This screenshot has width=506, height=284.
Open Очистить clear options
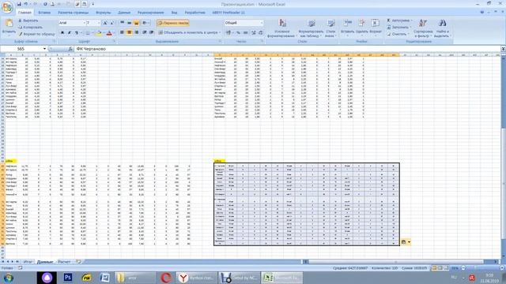tap(397, 34)
